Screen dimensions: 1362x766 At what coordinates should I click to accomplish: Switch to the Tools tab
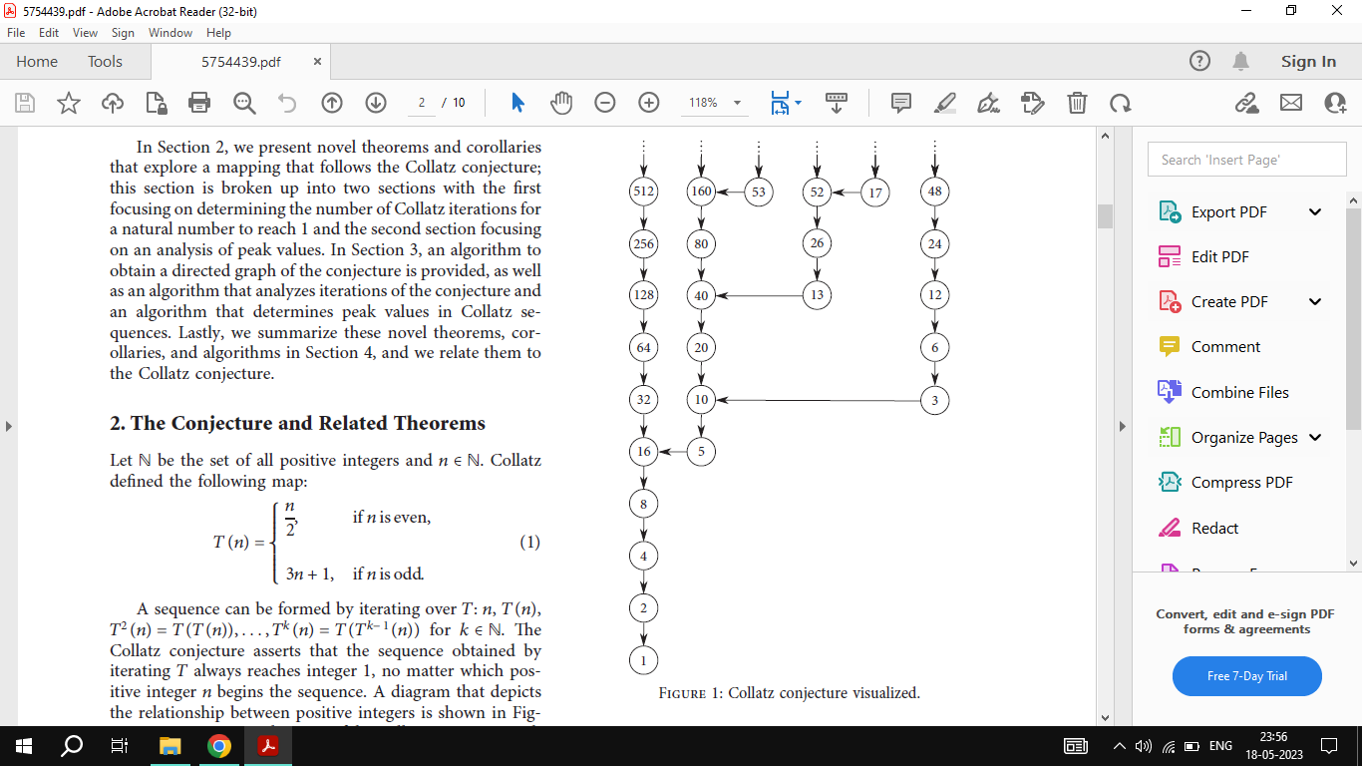[x=105, y=61]
